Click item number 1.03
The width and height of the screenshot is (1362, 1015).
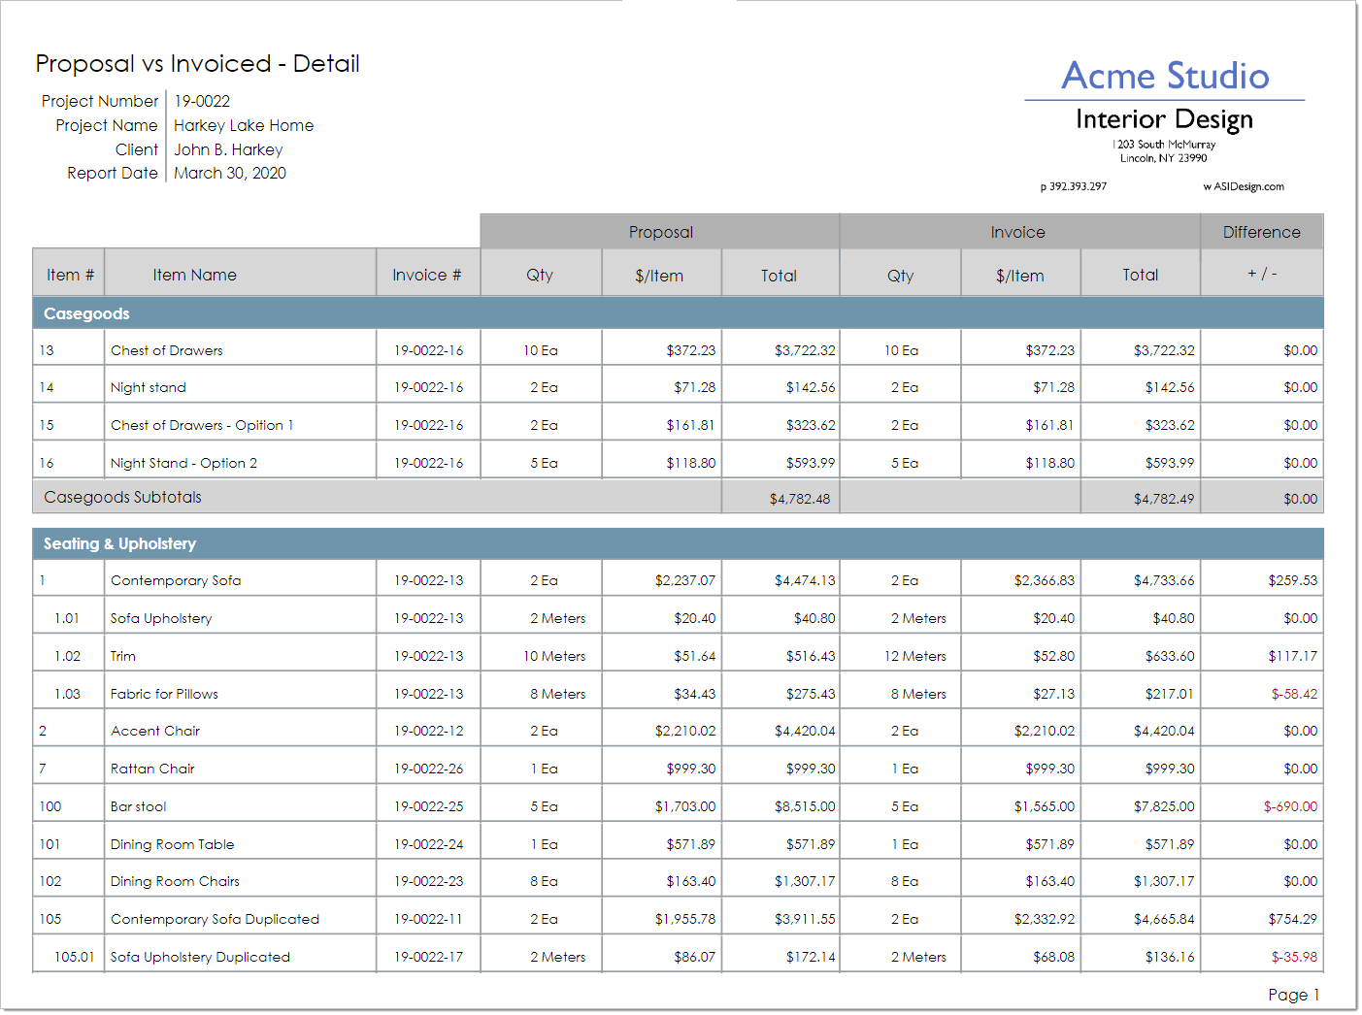pyautogui.click(x=67, y=694)
